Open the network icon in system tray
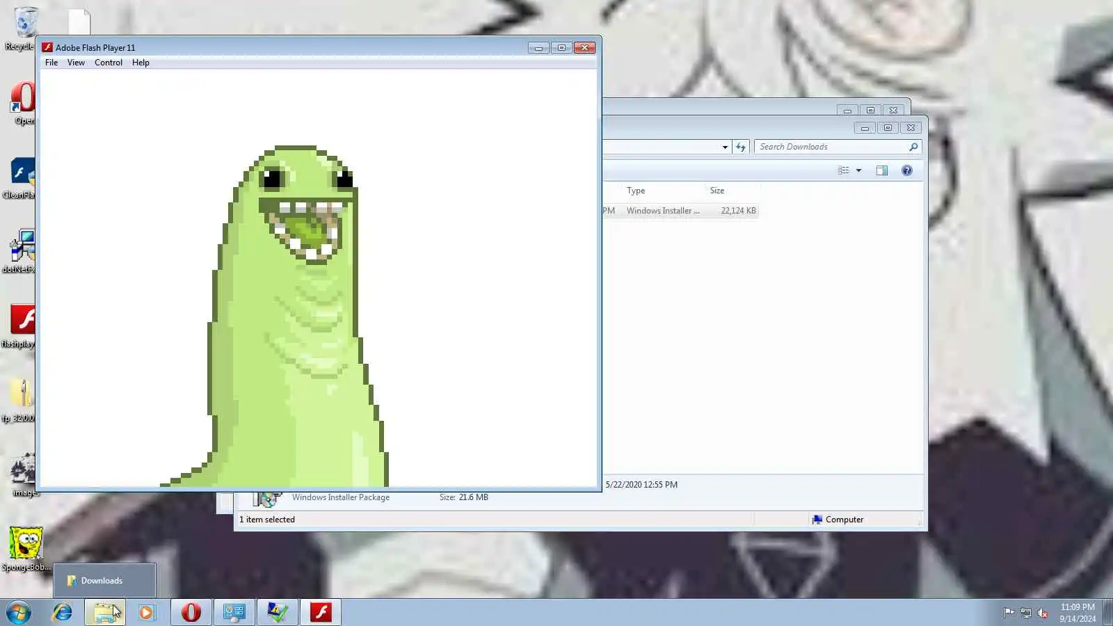This screenshot has width=1113, height=626. point(1026,613)
